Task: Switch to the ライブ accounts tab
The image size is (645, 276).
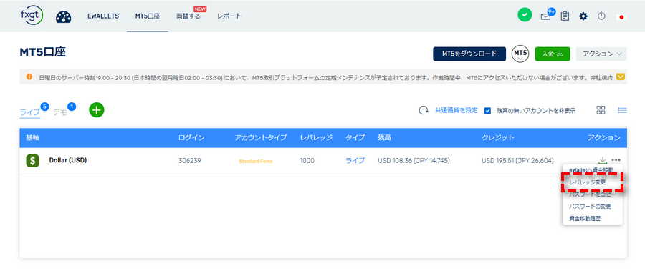Action: [30, 112]
